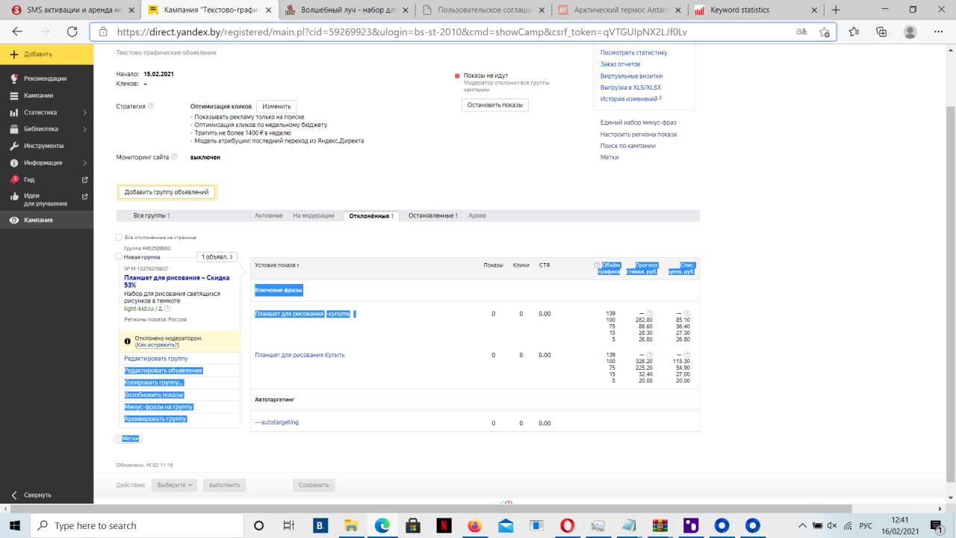Open Netflix icon in taskbar
Screen dimensions: 956x538
click(443, 525)
